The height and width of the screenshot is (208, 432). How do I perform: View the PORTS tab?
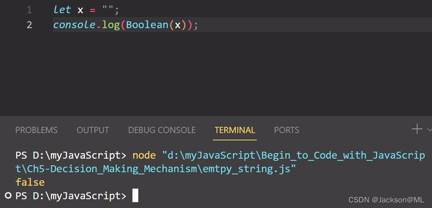pyautogui.click(x=286, y=130)
